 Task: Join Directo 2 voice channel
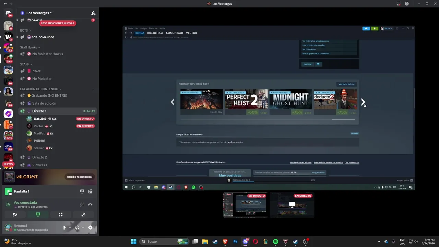(x=58, y=157)
